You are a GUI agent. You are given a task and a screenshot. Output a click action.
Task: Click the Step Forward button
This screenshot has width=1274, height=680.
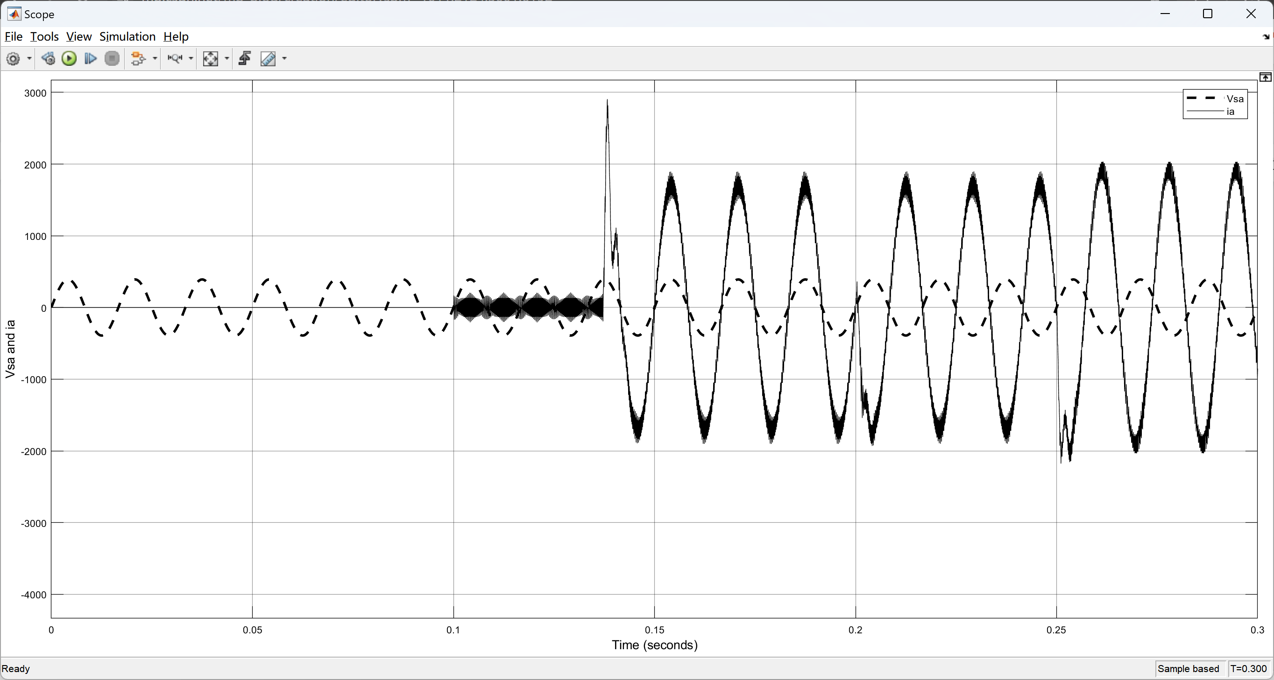point(91,59)
